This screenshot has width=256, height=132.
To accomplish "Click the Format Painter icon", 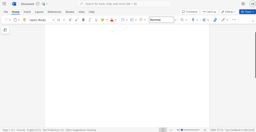I will click(24, 20).
